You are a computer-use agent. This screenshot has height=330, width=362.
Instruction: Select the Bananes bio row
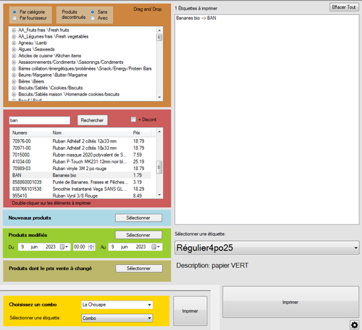click(81, 175)
